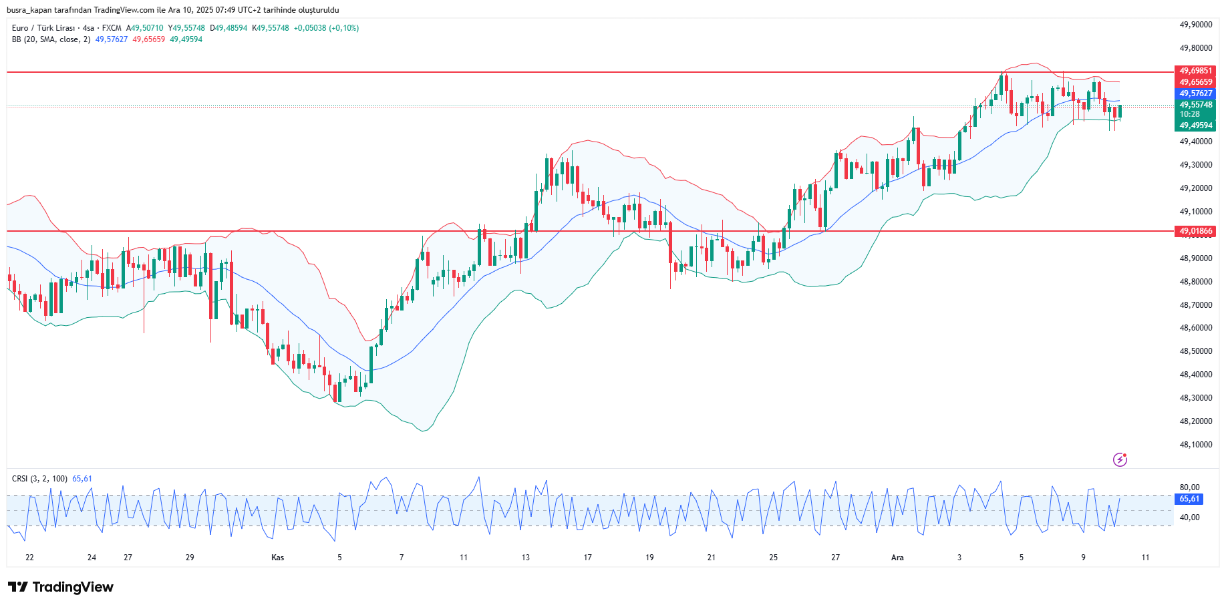This screenshot has width=1226, height=607.
Task: Click the 49,90000 tick on price axis
Action: click(x=1195, y=25)
